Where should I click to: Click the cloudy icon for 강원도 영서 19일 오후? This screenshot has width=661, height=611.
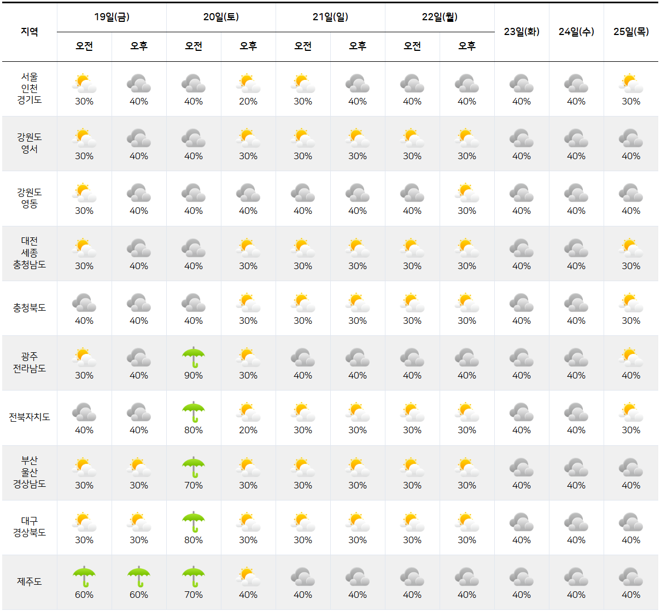[x=139, y=138]
